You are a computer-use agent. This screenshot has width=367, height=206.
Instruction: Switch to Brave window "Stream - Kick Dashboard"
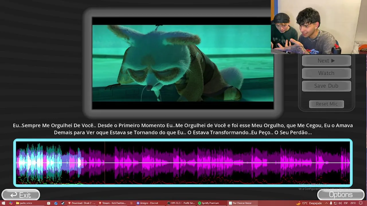[x=112, y=203]
